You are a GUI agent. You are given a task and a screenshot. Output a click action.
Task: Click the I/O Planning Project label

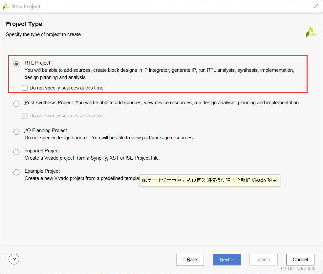pos(46,130)
